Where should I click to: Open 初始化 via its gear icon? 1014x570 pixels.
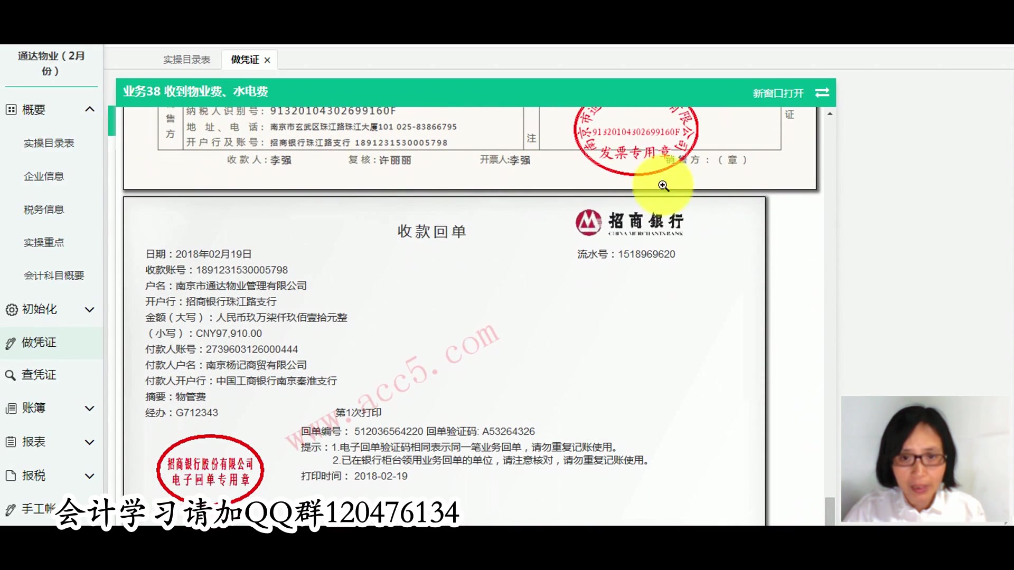click(x=11, y=310)
